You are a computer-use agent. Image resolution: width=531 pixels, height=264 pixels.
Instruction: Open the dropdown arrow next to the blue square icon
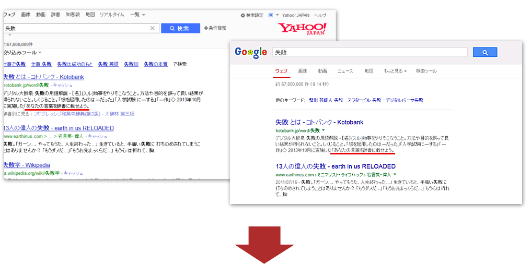(277, 15)
